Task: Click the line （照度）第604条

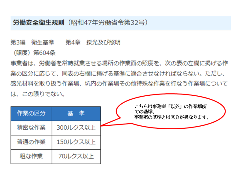Action: pos(33,53)
